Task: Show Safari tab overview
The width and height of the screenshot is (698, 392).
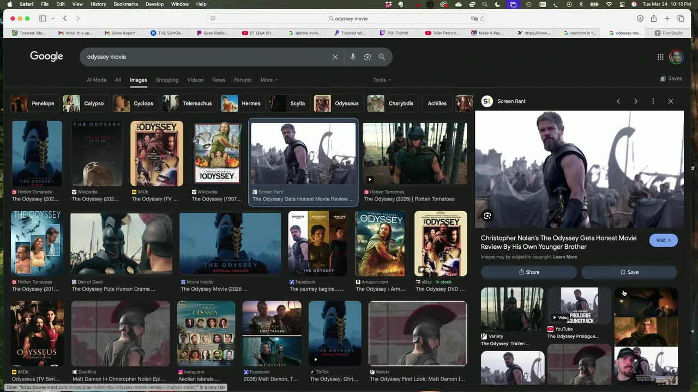Action: tap(681, 19)
